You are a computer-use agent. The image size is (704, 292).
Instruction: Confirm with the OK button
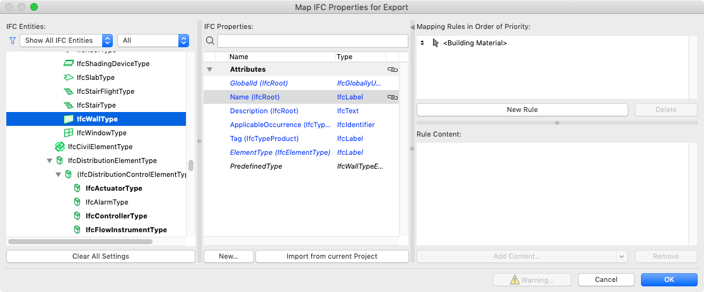669,280
